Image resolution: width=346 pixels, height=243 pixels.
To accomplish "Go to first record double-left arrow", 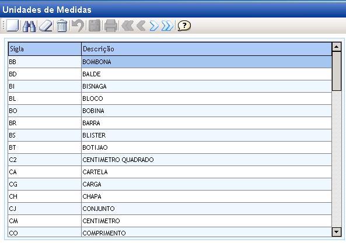I will 128,26.
